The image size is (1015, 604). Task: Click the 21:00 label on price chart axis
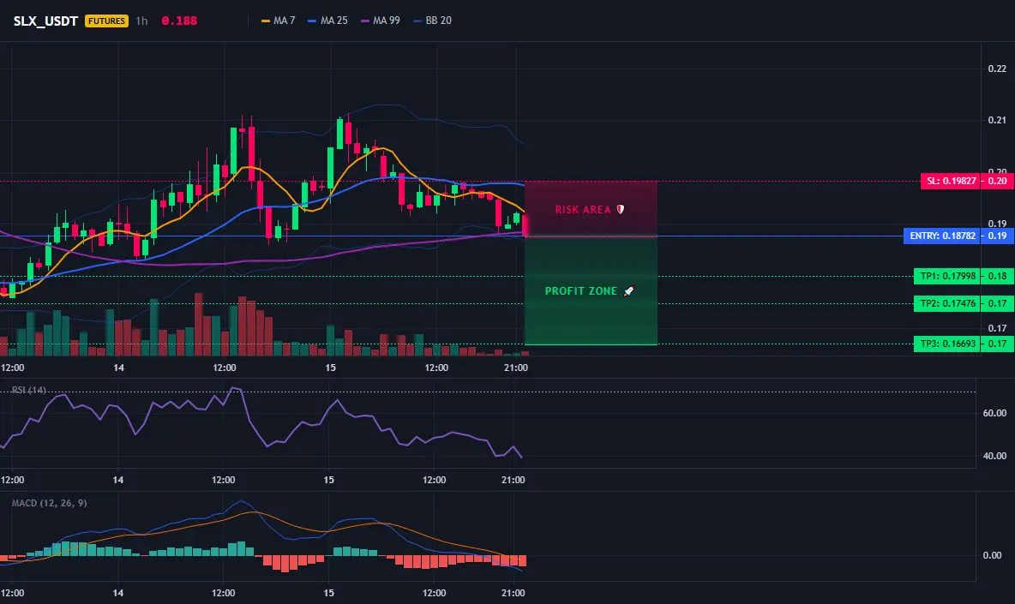coord(515,368)
